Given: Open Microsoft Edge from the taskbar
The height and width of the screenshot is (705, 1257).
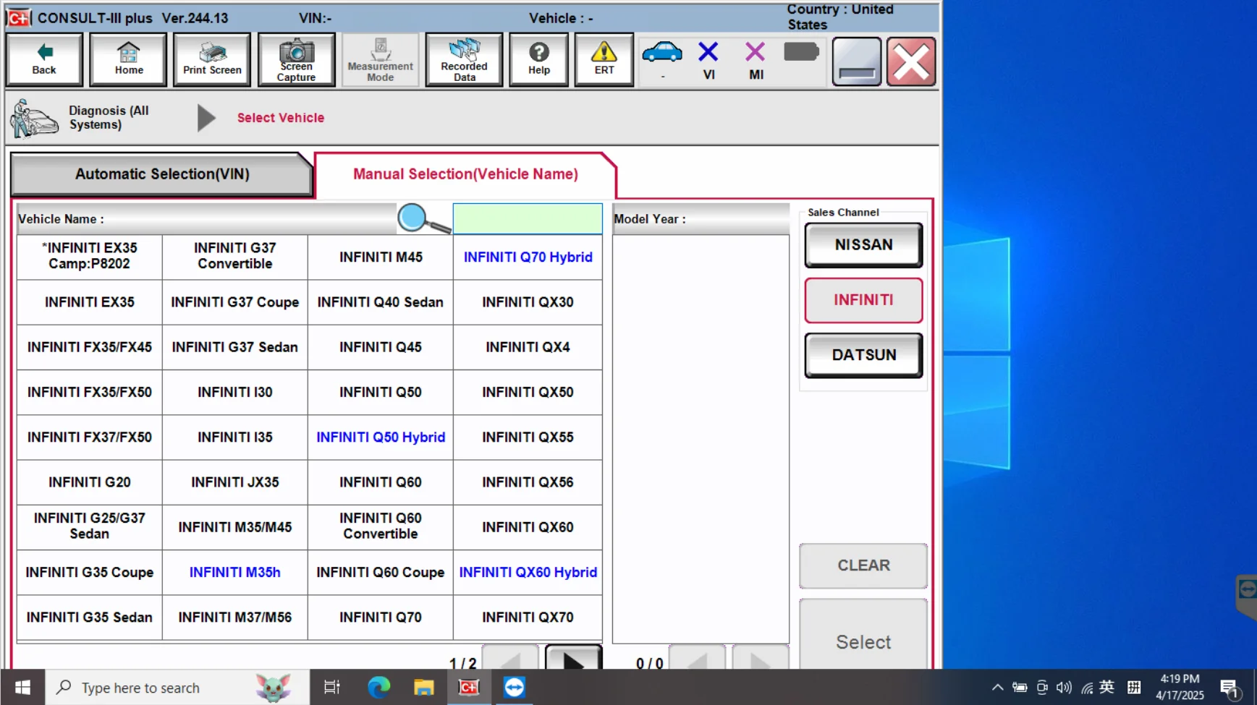Looking at the screenshot, I should pos(378,687).
